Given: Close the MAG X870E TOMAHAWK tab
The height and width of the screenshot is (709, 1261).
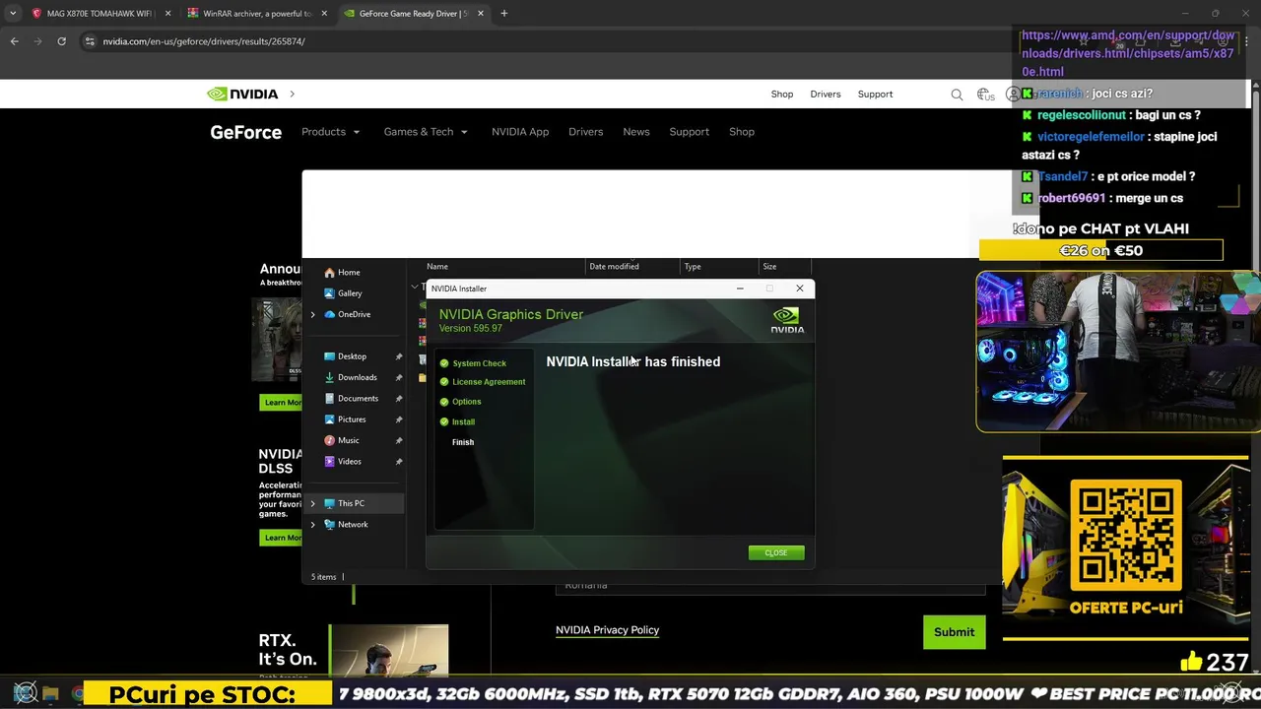Looking at the screenshot, I should point(167,14).
